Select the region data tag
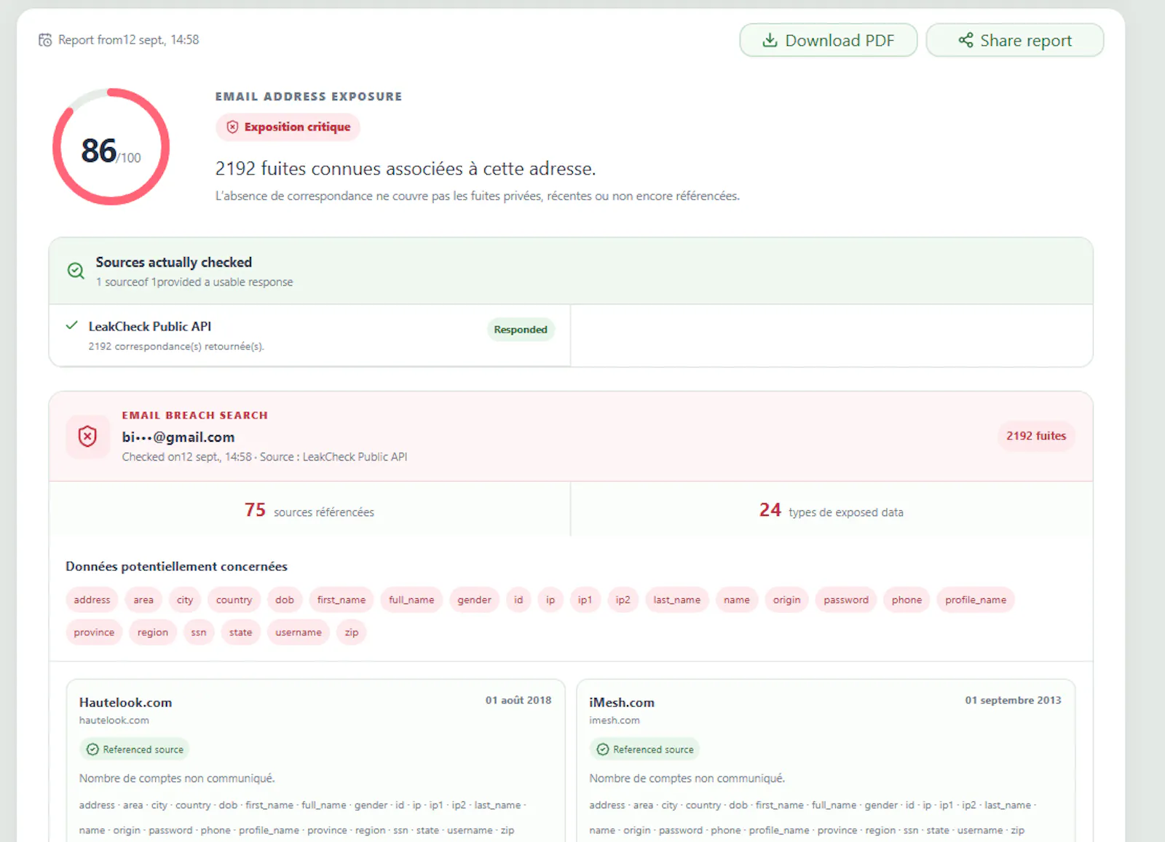Image resolution: width=1165 pixels, height=842 pixels. tap(153, 632)
